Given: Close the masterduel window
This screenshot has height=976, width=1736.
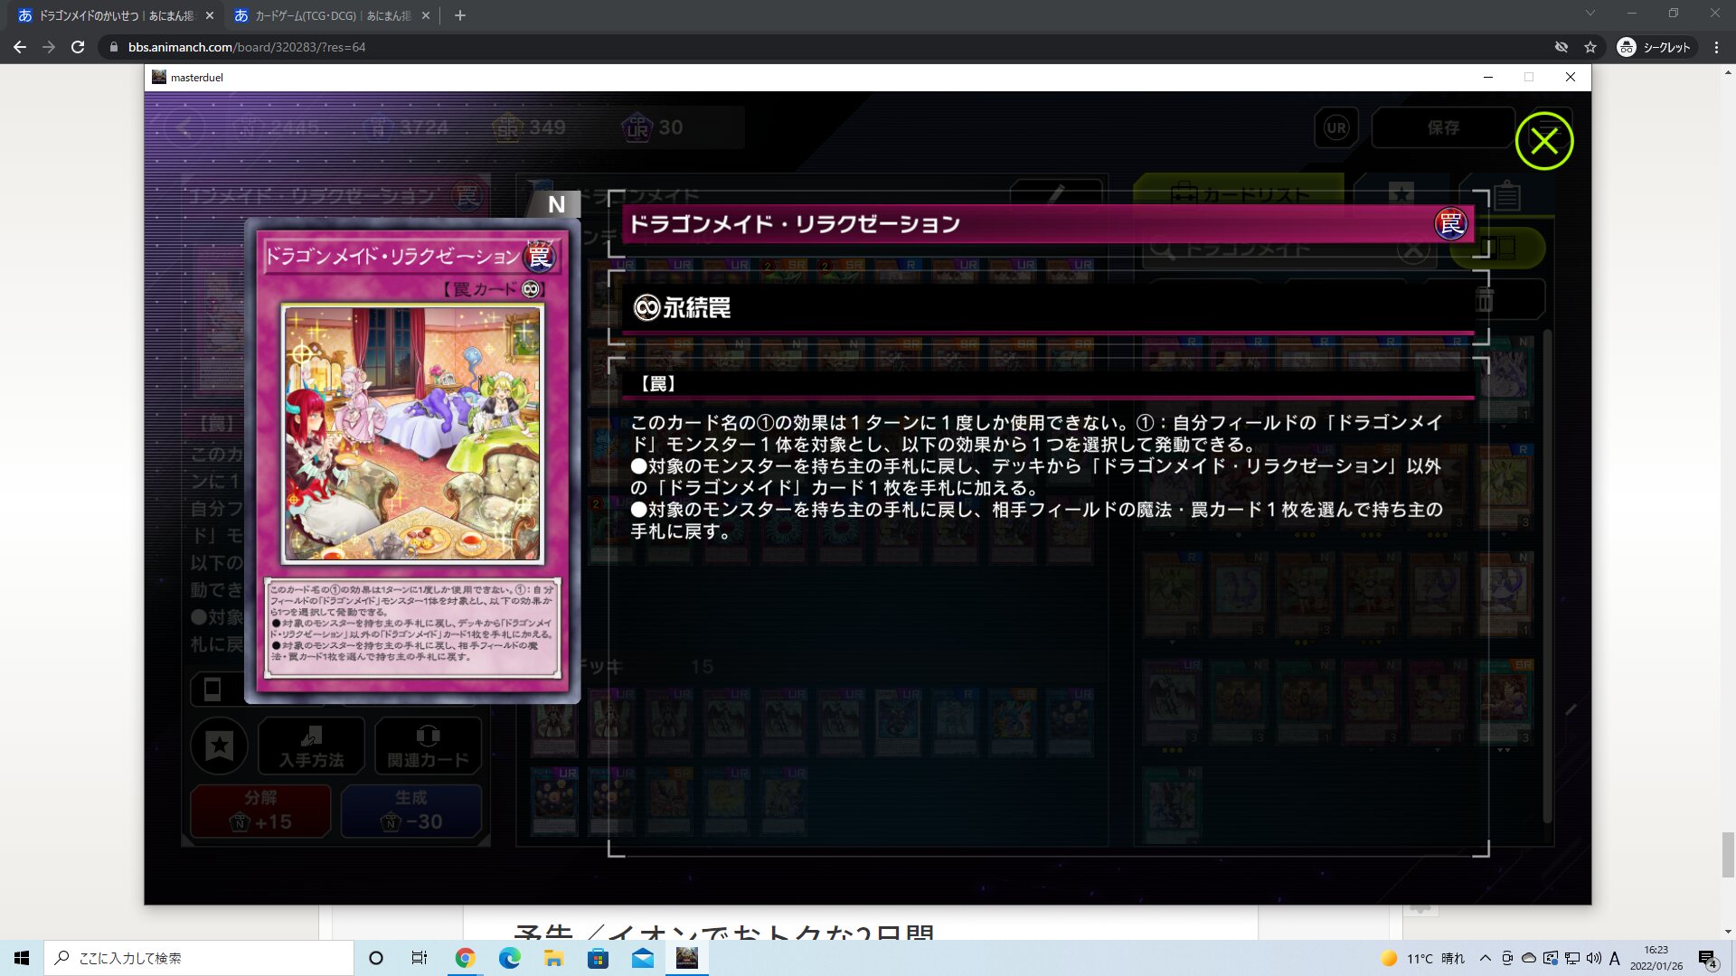Looking at the screenshot, I should tap(1571, 77).
